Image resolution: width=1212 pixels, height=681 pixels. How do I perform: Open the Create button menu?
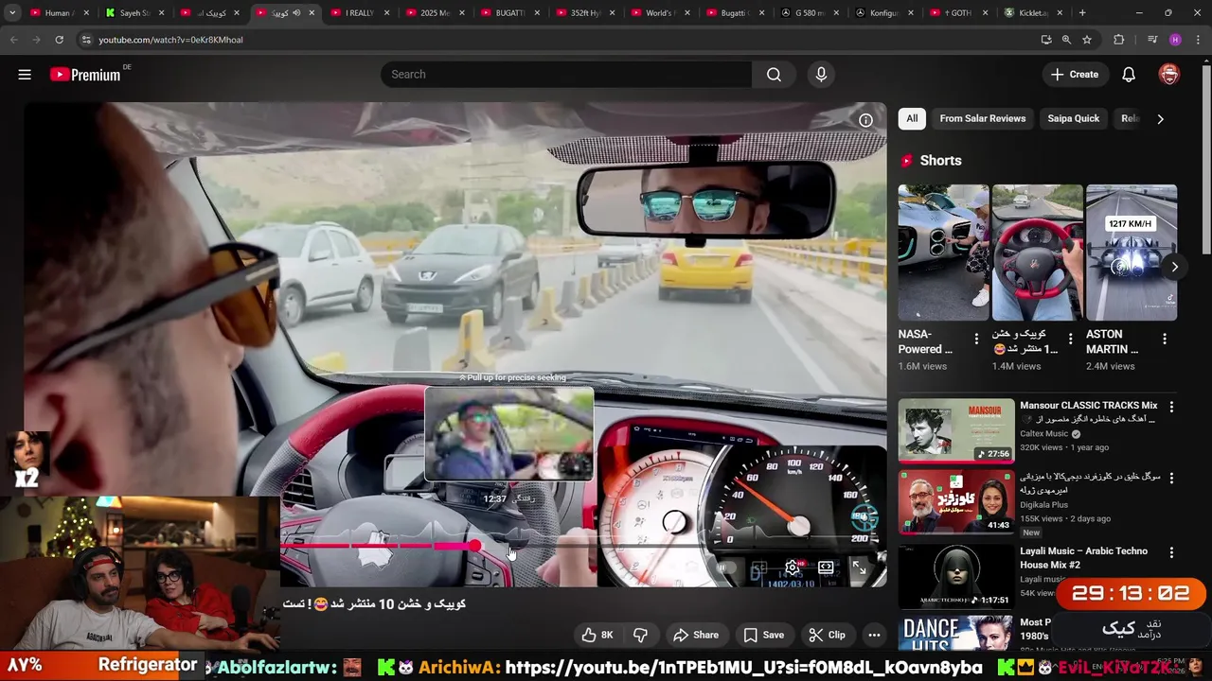click(1075, 75)
